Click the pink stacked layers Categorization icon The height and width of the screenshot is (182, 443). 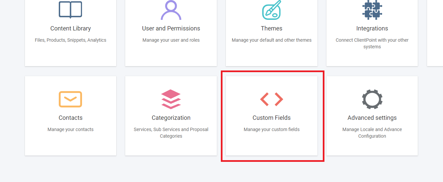(x=171, y=99)
